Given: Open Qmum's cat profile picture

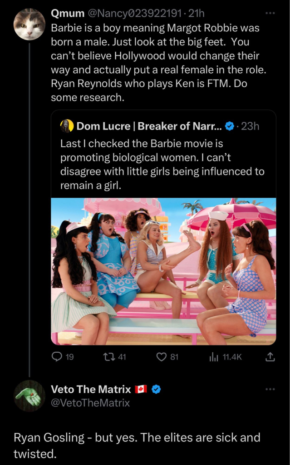Looking at the screenshot, I should [29, 25].
